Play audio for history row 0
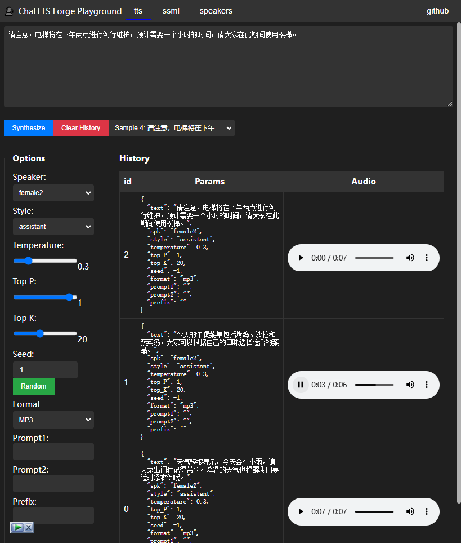 pyautogui.click(x=301, y=511)
